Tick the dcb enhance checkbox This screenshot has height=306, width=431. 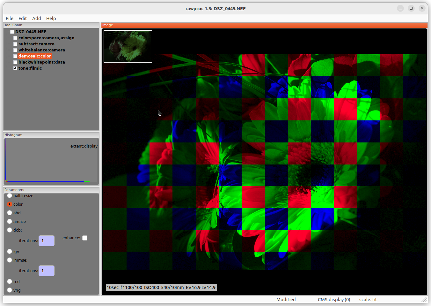point(85,238)
